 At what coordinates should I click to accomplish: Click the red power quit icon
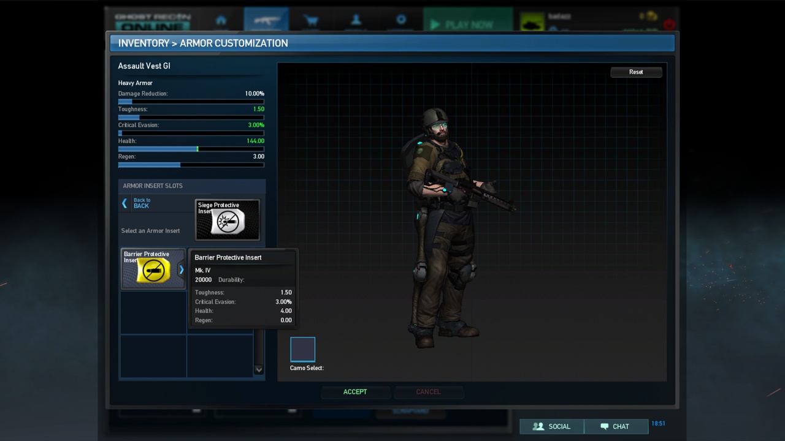[668, 24]
